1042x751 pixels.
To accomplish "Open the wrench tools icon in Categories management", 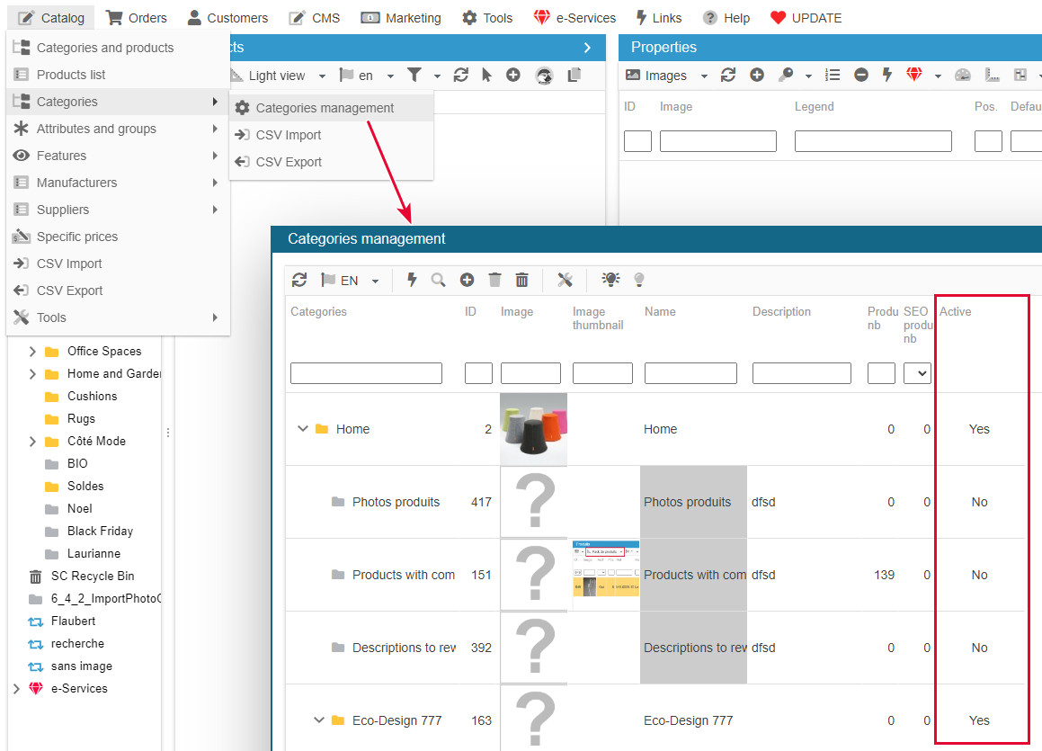I will coord(565,281).
